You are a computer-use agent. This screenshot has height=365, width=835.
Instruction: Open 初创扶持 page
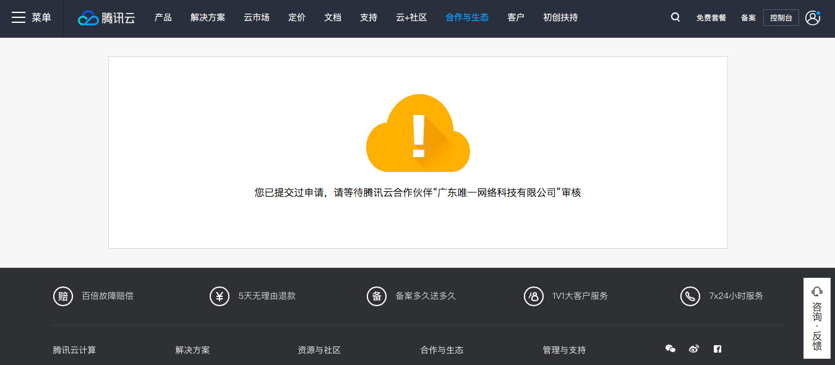(x=560, y=17)
